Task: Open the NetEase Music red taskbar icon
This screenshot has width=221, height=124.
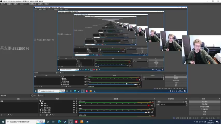Action: coord(76,122)
